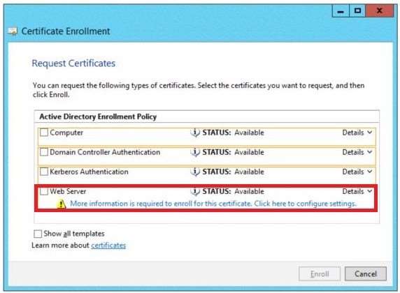Maximize the Certificate Enrollment window

pyautogui.click(x=357, y=11)
